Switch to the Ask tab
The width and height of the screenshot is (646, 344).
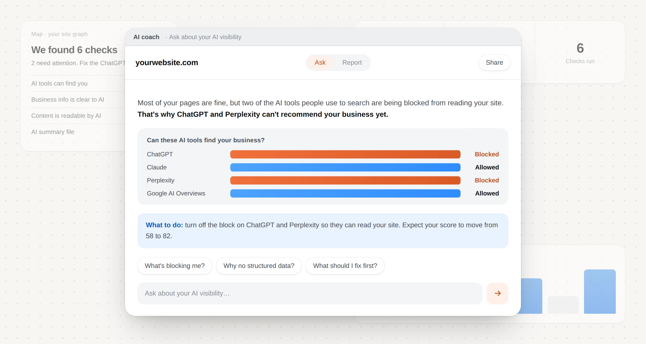pyautogui.click(x=320, y=63)
